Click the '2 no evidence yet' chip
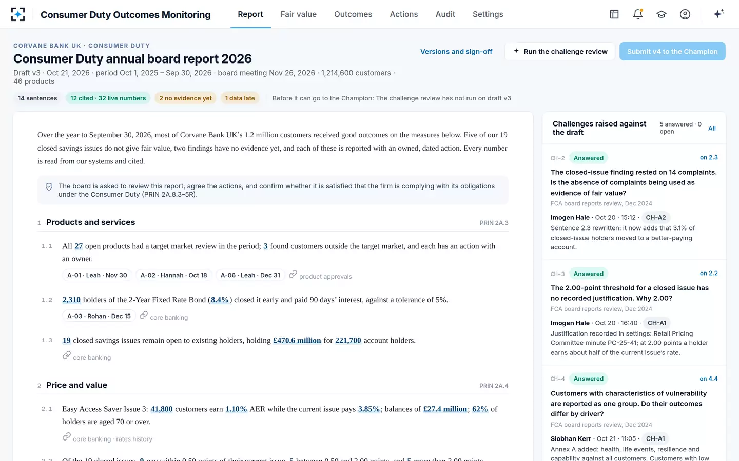The image size is (739, 461). pyautogui.click(x=185, y=98)
